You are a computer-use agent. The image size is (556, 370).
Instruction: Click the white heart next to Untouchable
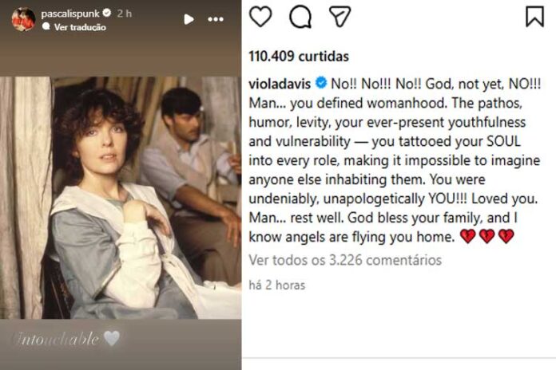[x=112, y=339]
